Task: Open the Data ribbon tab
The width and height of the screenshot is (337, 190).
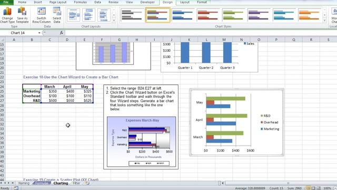Action: [97, 2]
